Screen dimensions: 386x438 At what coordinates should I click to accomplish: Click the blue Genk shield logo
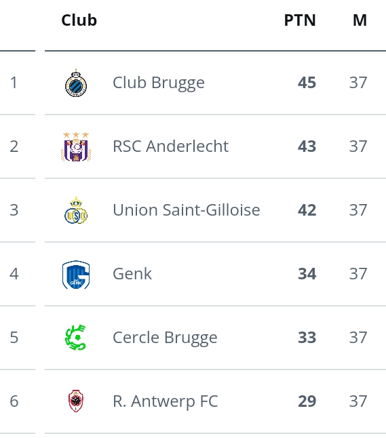[76, 275]
